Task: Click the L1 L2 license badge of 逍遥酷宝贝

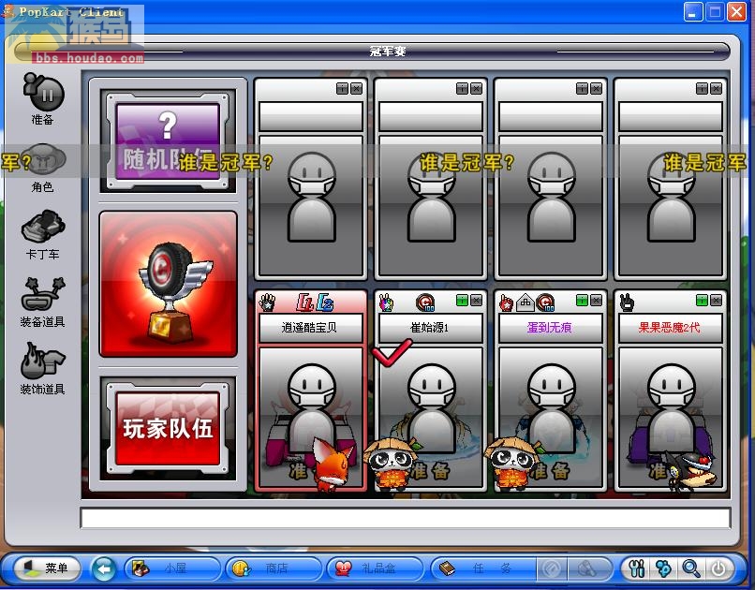Action: tap(315, 302)
